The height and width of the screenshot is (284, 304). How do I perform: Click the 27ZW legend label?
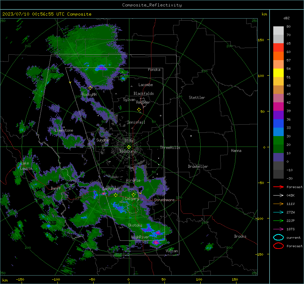pyautogui.click(x=290, y=212)
